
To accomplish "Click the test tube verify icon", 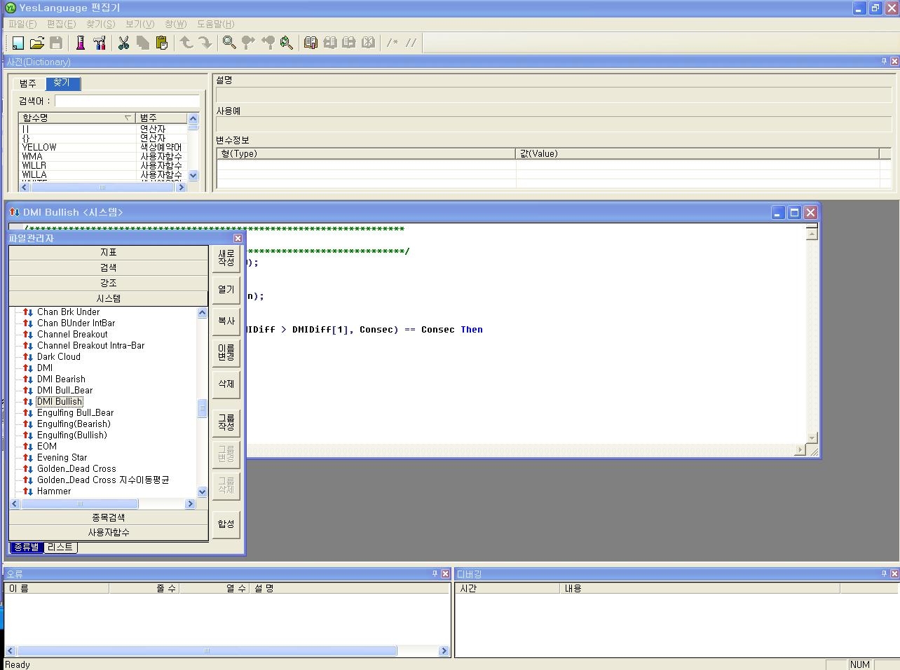I will [x=80, y=43].
